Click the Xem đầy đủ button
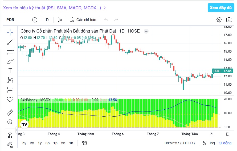 [221, 8]
